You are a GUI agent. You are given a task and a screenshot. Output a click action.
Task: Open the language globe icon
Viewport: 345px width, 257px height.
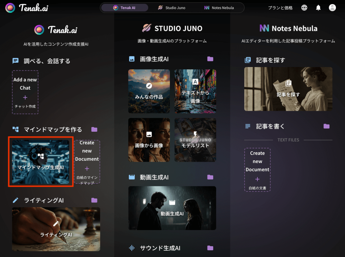tap(304, 8)
